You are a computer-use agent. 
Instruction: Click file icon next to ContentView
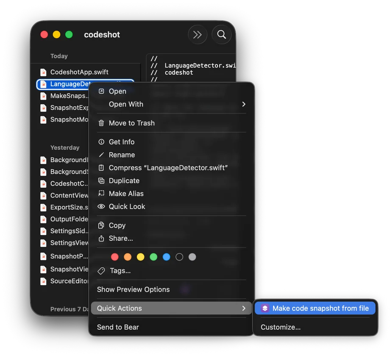(43, 196)
